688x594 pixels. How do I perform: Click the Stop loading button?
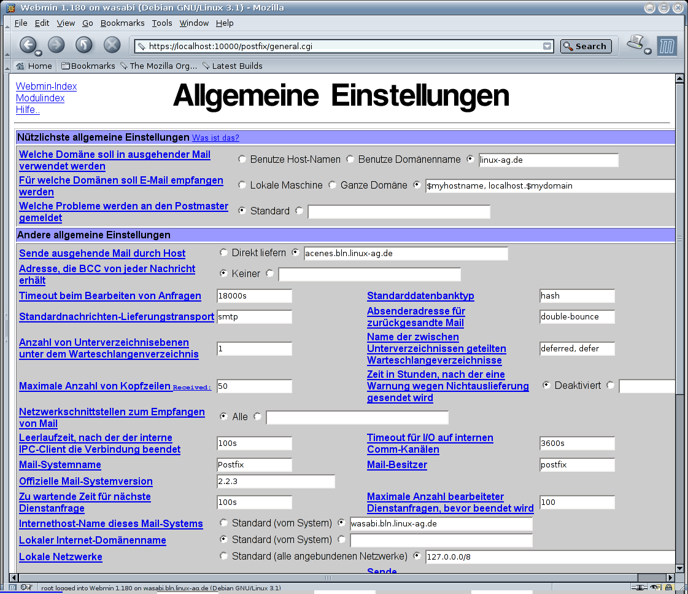tap(112, 44)
